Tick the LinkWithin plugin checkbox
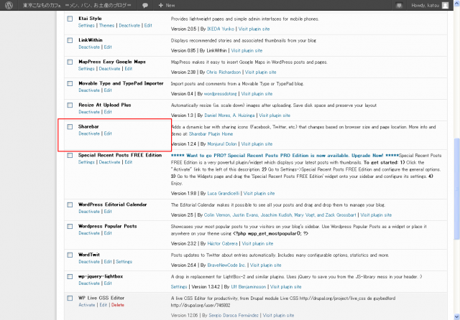The image size is (460, 320). [x=70, y=40]
